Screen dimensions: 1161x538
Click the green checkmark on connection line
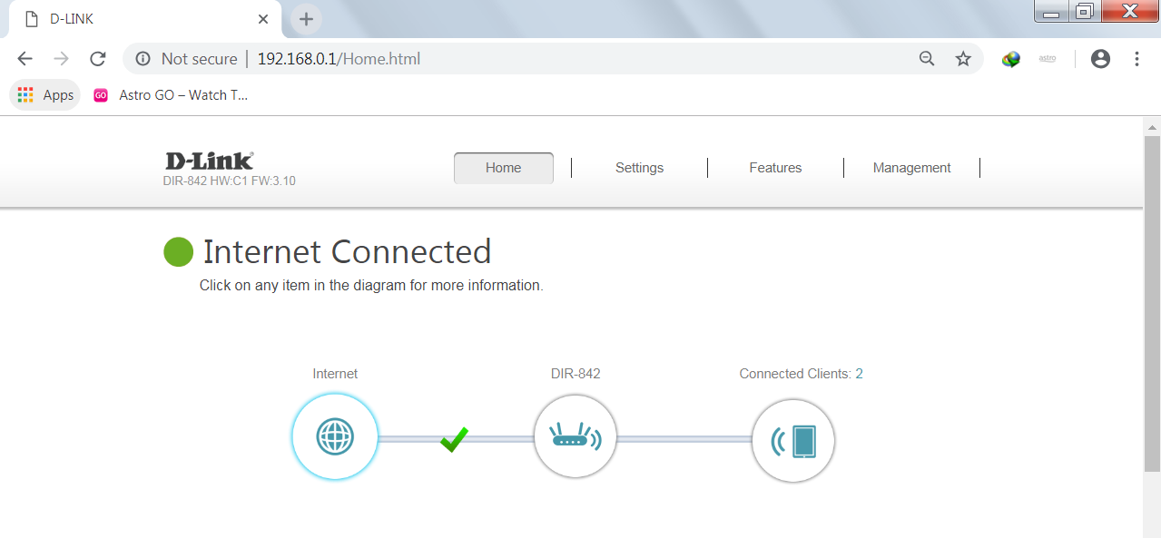454,439
